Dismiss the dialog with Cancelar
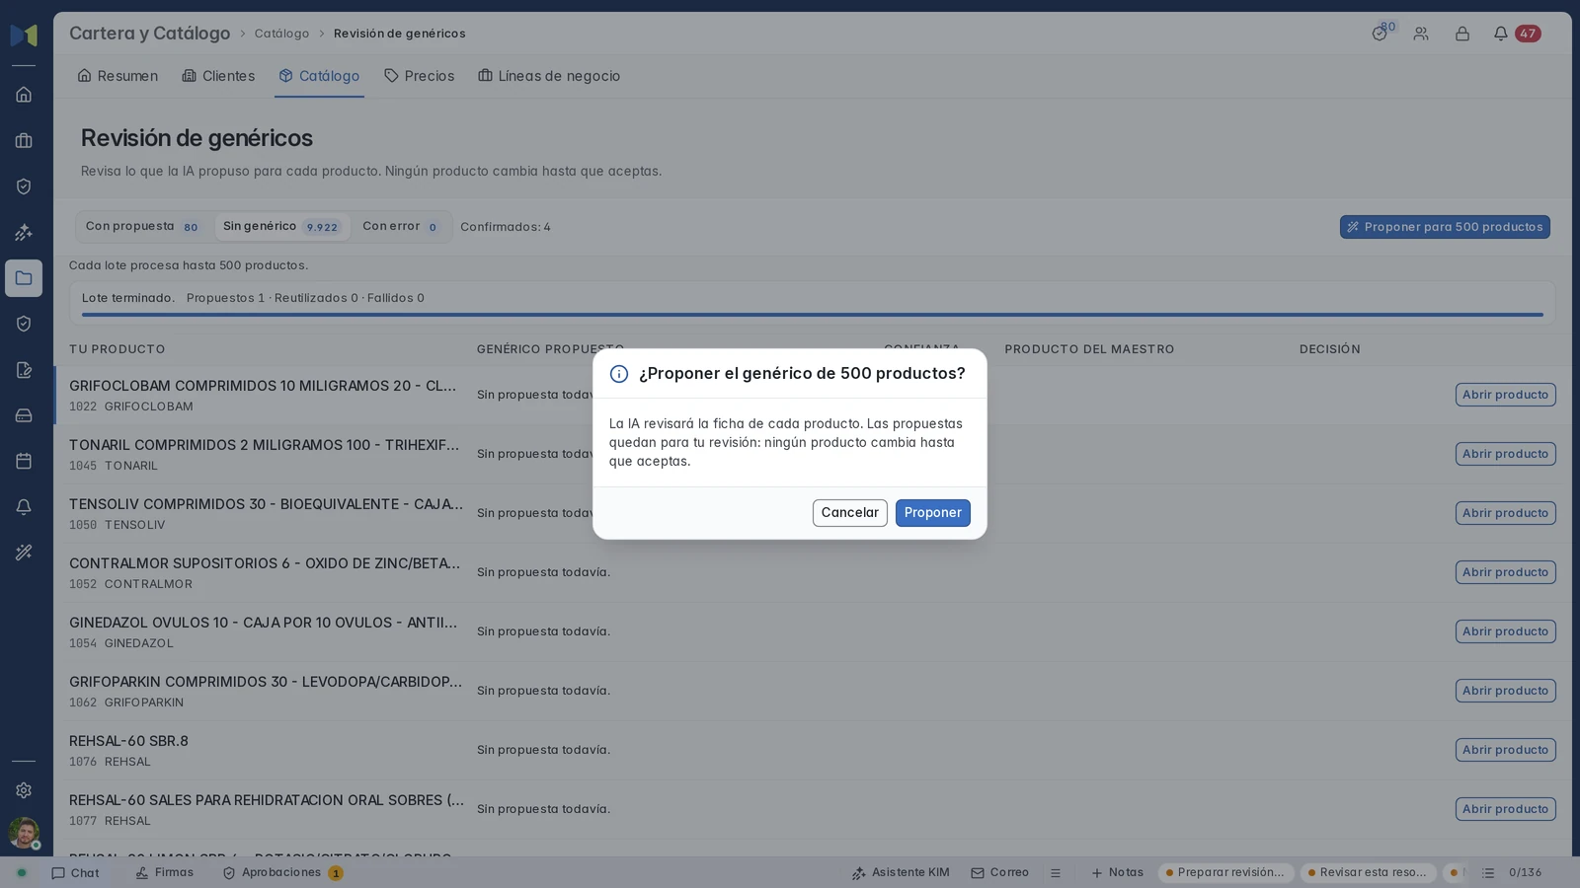Screen dimensions: 1580x888 (849, 513)
